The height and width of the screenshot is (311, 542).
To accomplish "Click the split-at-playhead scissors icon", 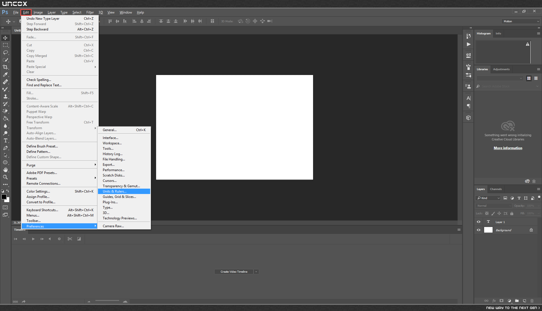I will [x=70, y=239].
